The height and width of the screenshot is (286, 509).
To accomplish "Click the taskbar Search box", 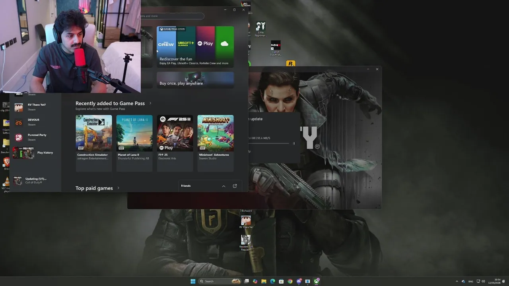I will pos(220,281).
